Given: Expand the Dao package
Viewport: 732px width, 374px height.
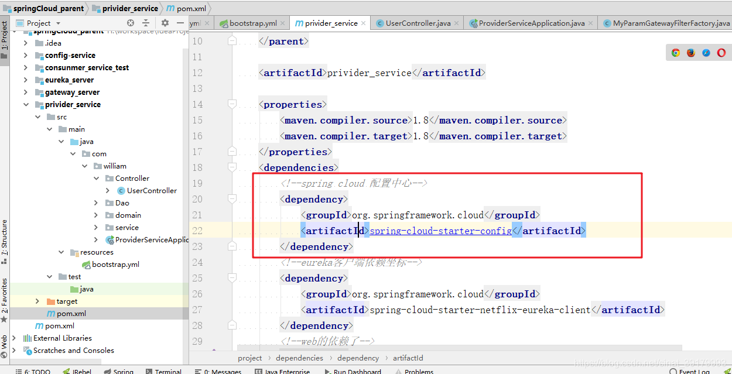Looking at the screenshot, I should point(96,203).
